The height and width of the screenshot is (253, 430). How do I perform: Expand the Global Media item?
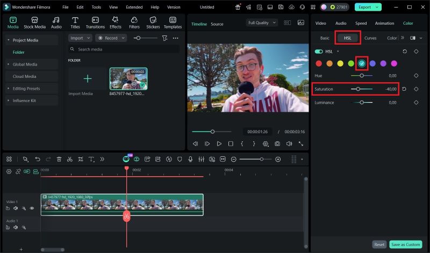9,64
